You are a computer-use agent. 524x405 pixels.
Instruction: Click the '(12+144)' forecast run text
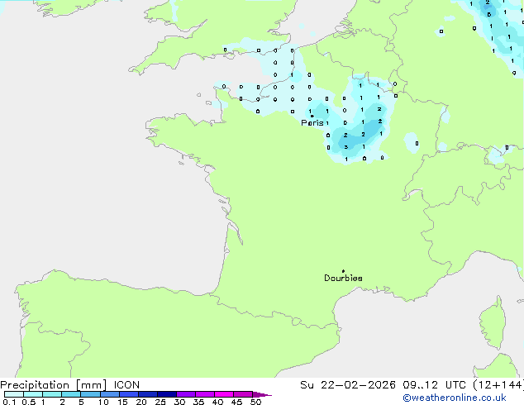(x=498, y=385)
